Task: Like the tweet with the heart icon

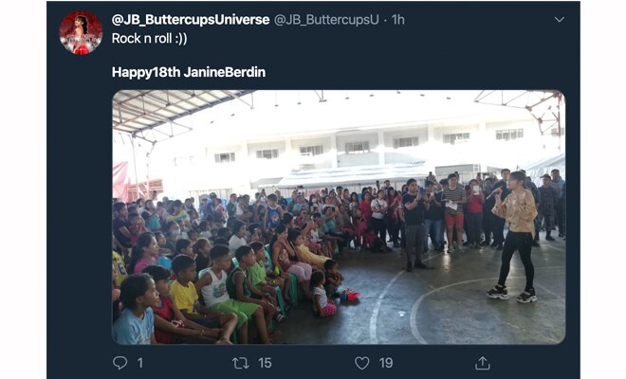Action: [362, 363]
